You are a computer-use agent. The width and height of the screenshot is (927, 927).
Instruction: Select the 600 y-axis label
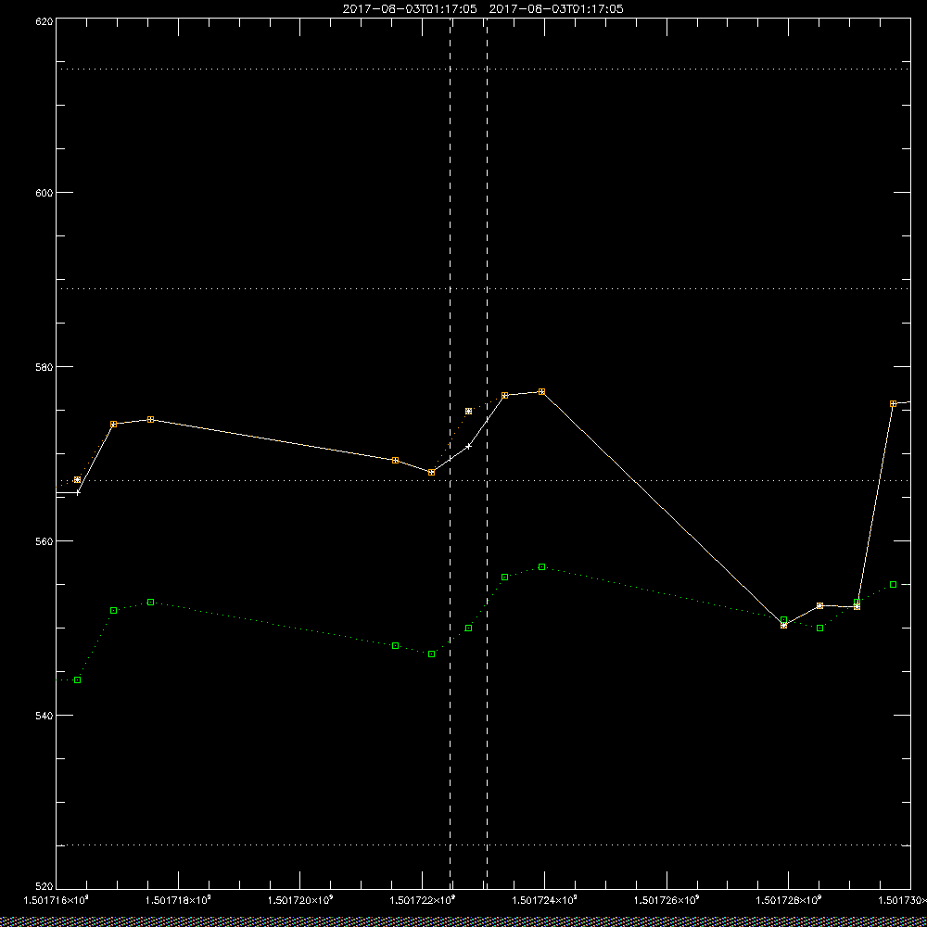click(x=45, y=193)
